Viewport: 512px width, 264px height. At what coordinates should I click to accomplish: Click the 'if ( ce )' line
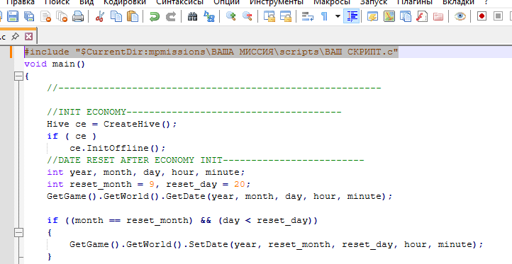point(72,136)
